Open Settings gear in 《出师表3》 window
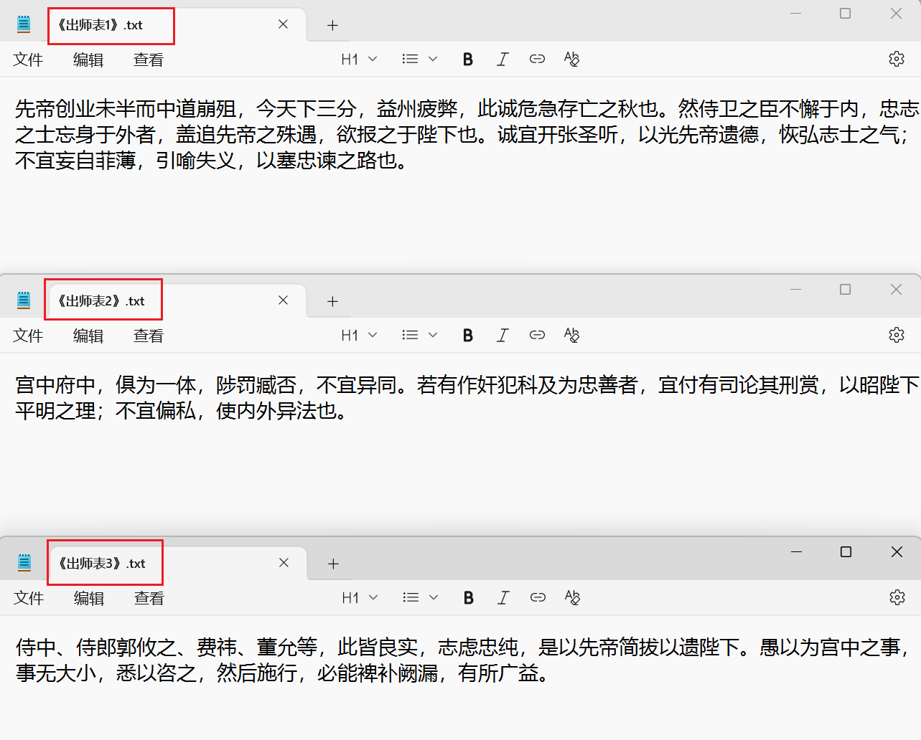This screenshot has height=740, width=921. 897,597
